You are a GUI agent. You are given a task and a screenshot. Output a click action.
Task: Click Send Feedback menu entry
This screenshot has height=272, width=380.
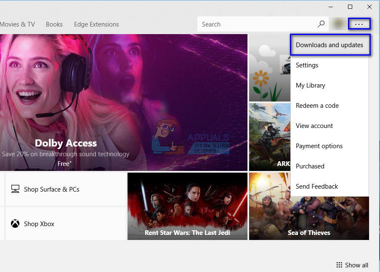(330, 187)
